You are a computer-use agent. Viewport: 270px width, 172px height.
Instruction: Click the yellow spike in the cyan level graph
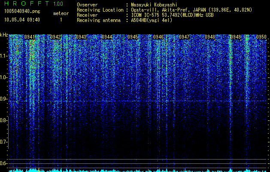[x=39, y=170]
